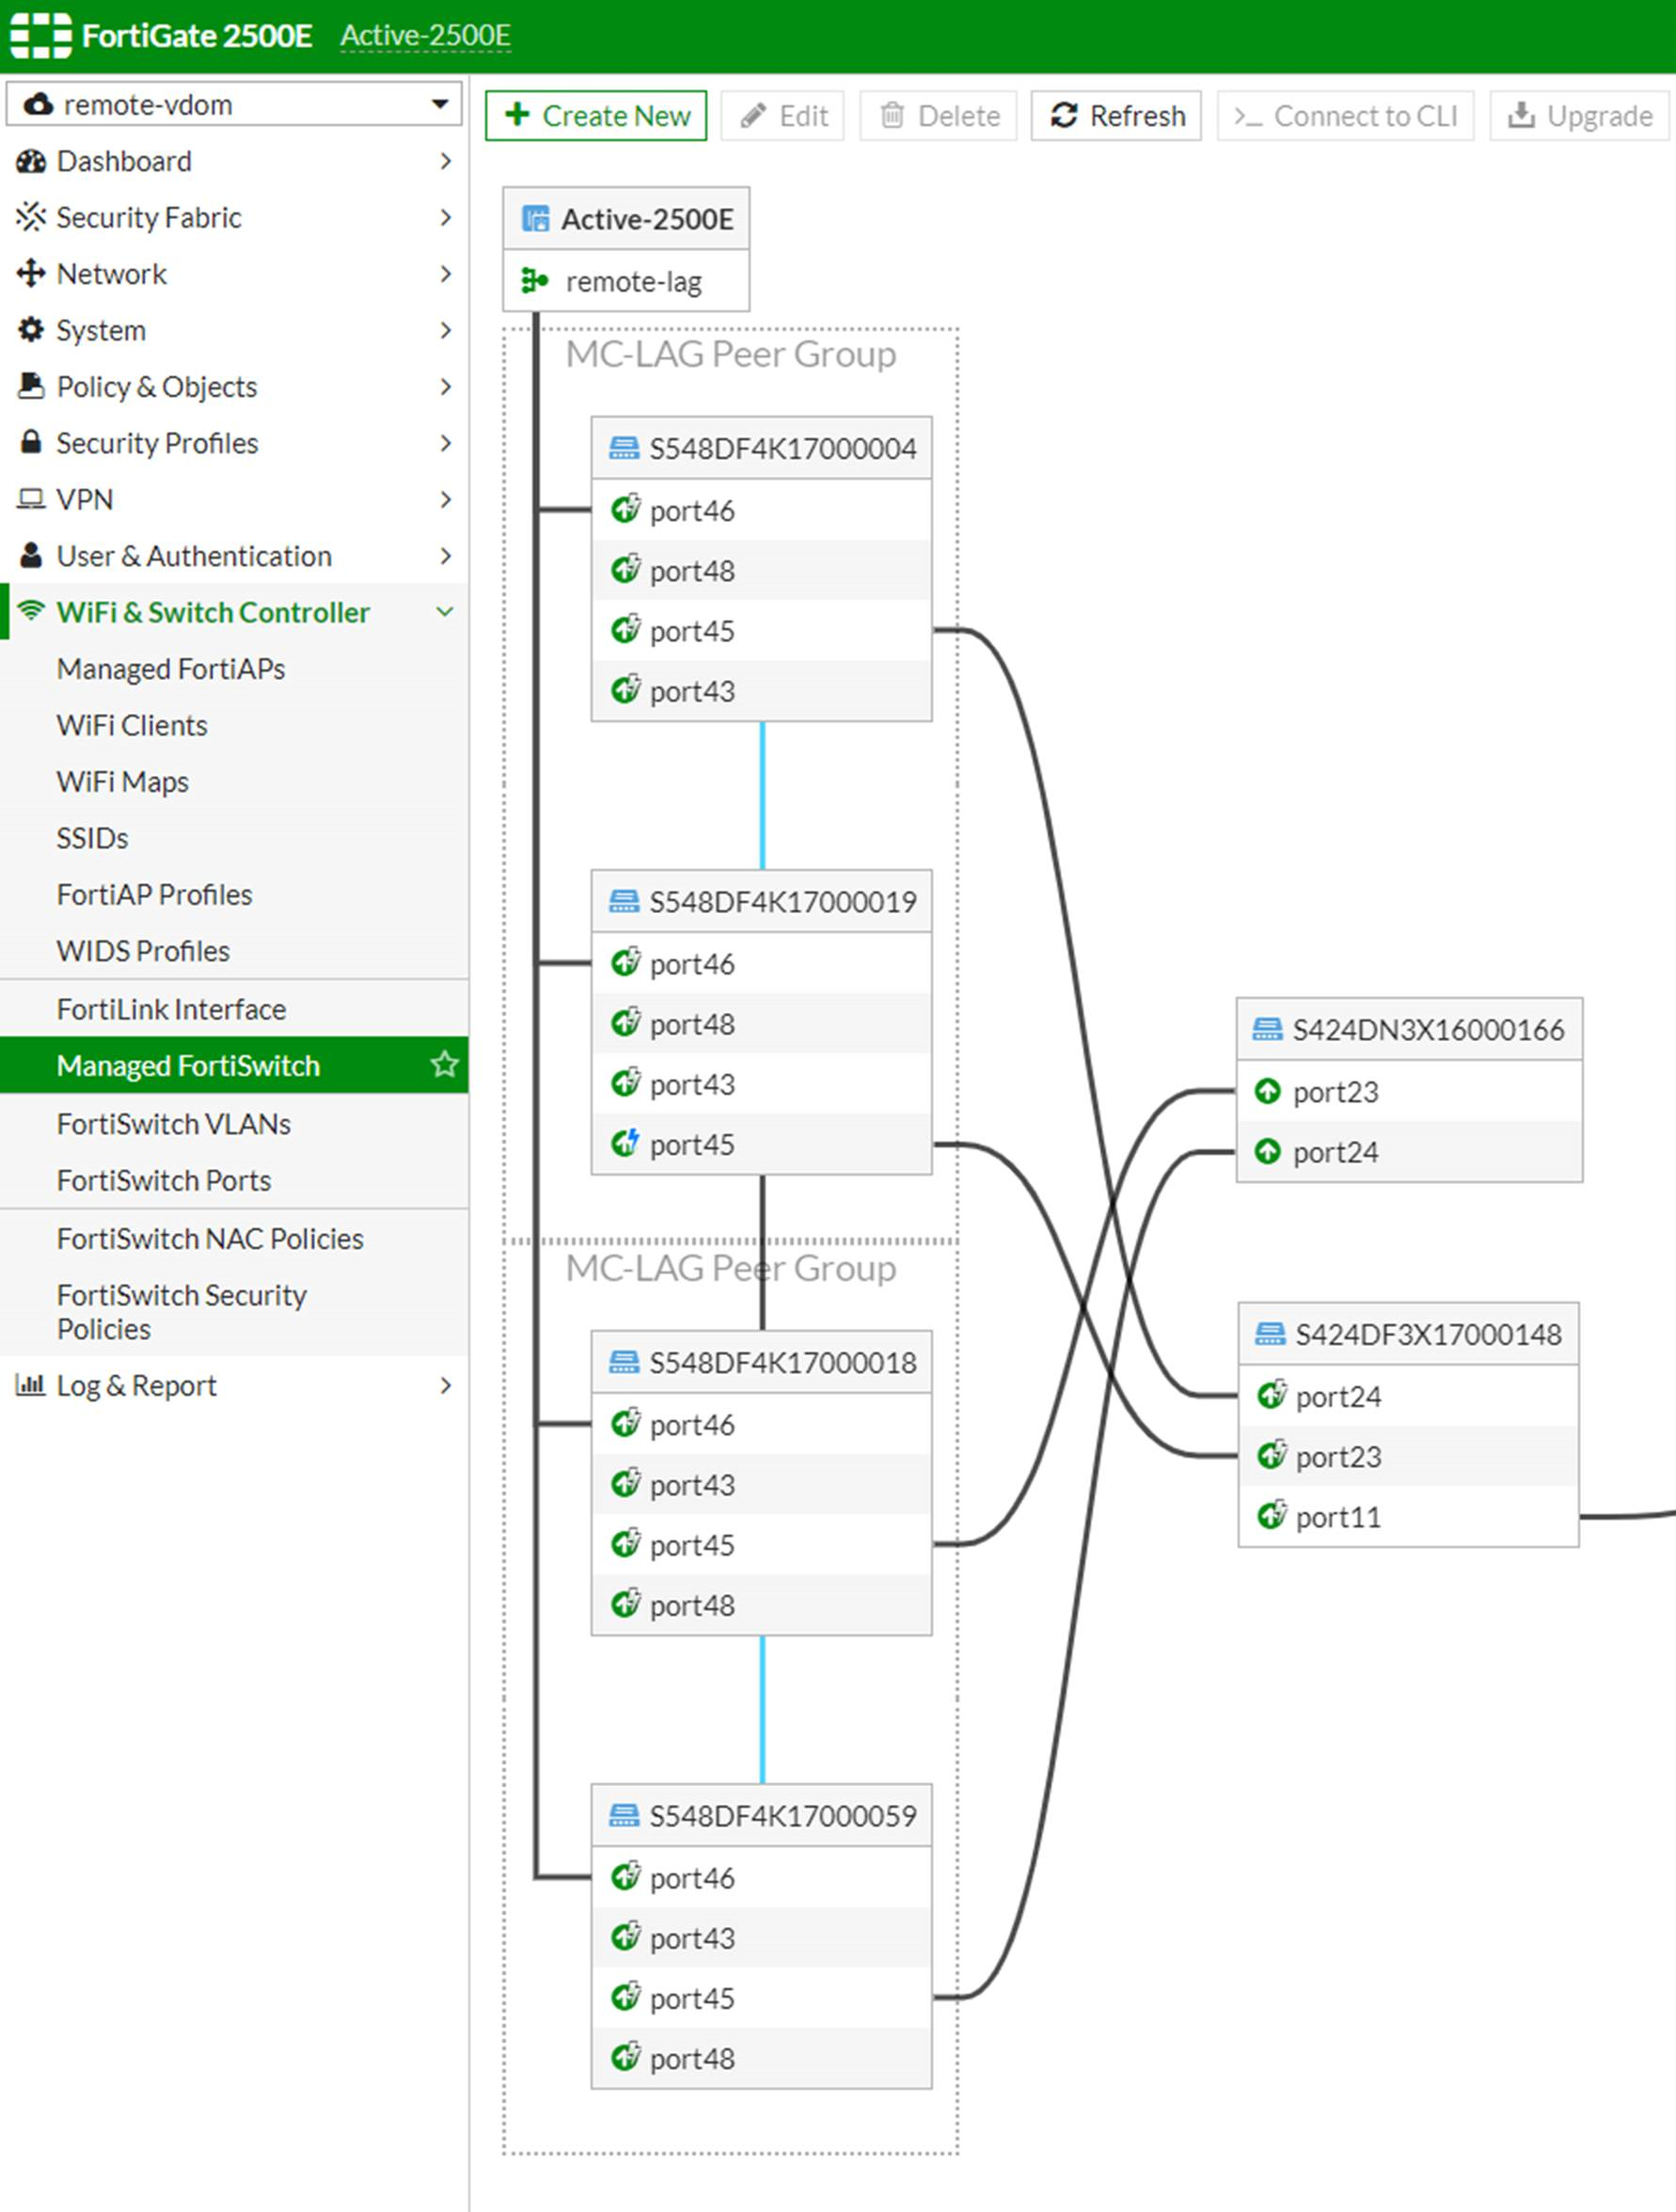Click the Edit pencil icon
The image size is (1676, 2212).
pyautogui.click(x=755, y=115)
